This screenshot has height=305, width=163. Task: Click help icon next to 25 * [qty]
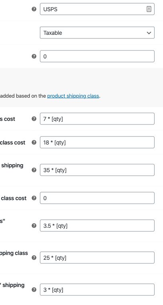pyautogui.click(x=34, y=258)
